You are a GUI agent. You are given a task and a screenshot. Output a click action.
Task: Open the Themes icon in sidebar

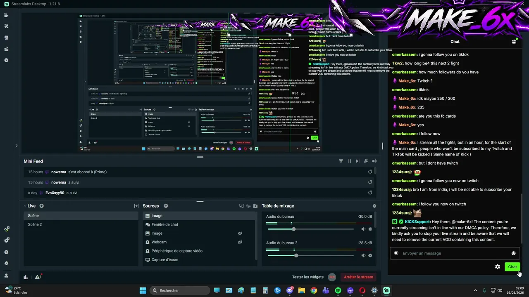pyautogui.click(x=6, y=26)
